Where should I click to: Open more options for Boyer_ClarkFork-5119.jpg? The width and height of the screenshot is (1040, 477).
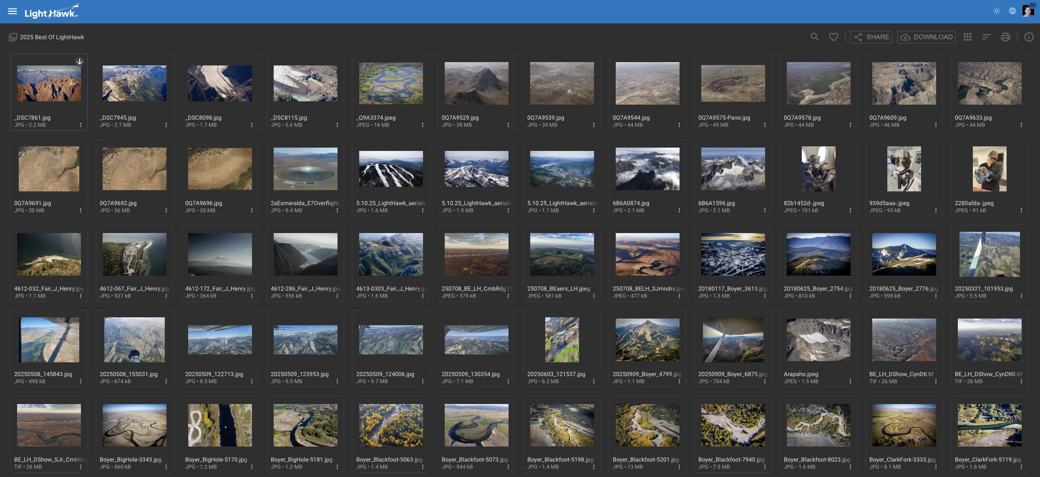[x=1021, y=467]
